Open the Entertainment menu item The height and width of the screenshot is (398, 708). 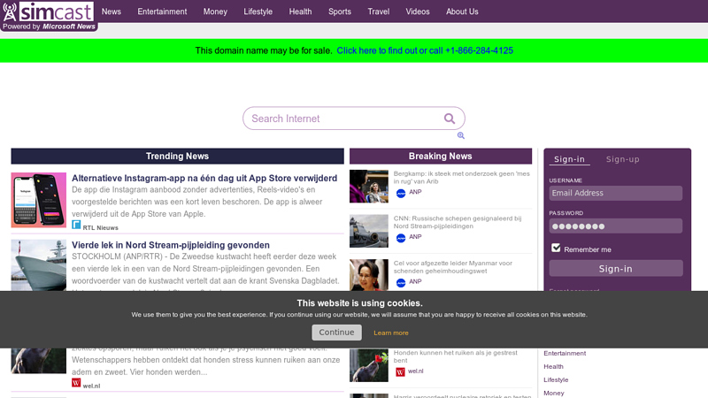[x=162, y=11]
